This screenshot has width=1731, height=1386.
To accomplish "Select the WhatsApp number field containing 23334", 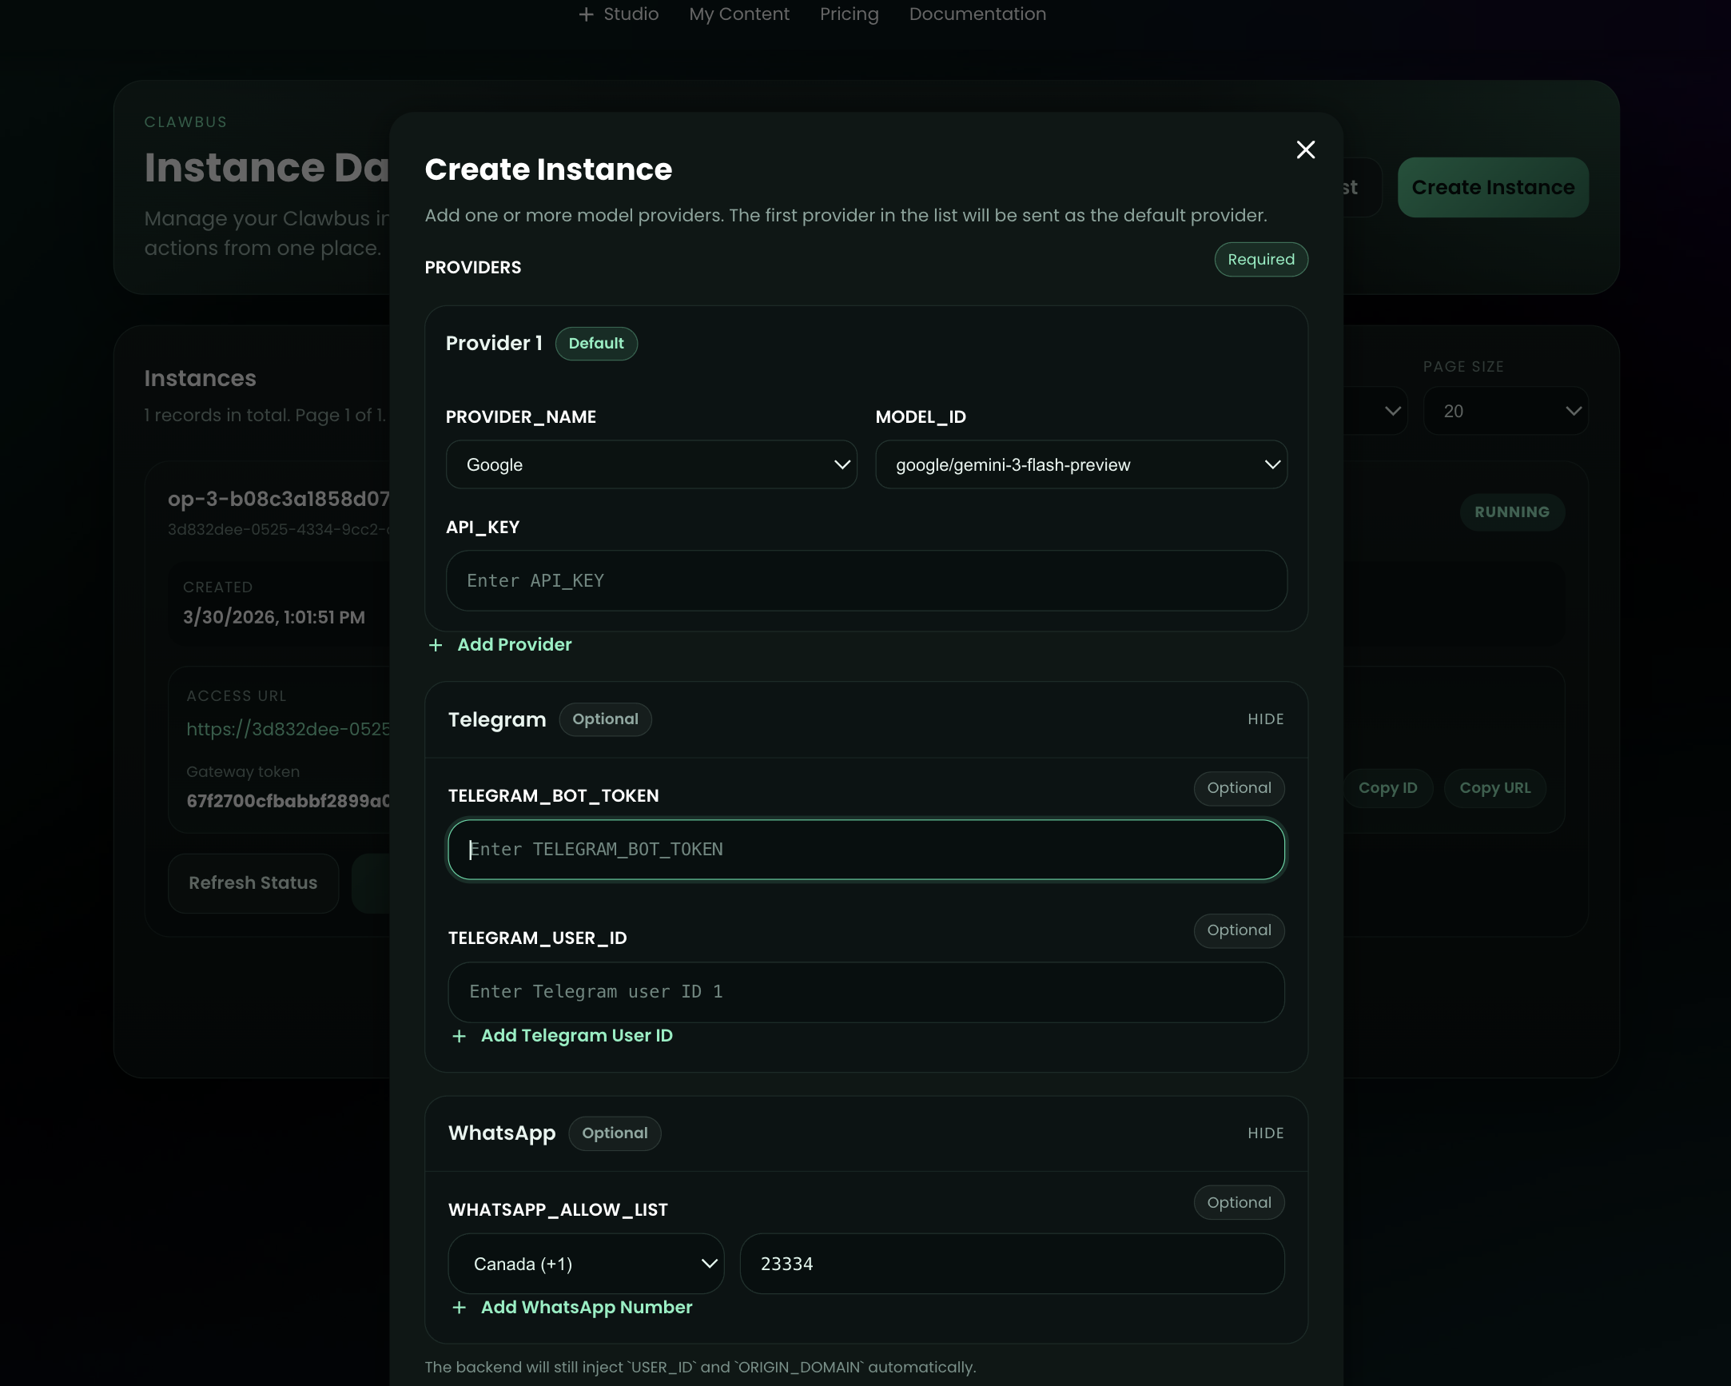I will click(1011, 1263).
